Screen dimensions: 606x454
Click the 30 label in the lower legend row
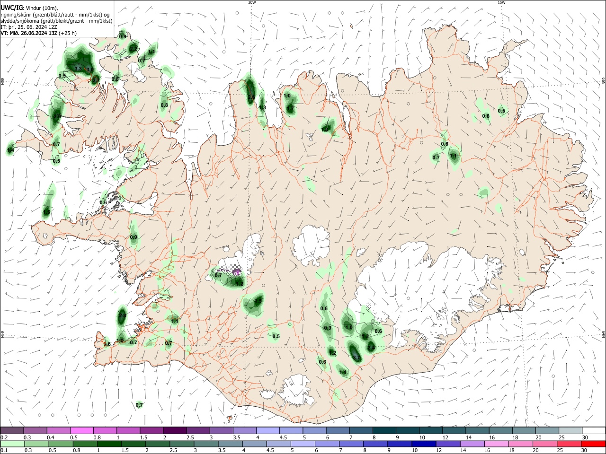[584, 451]
